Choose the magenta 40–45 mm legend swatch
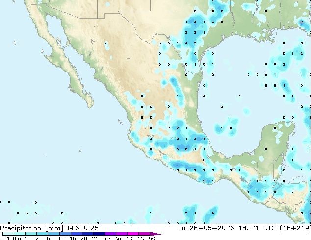The width and height of the screenshot is (311, 240). pyautogui.click(x=133, y=234)
